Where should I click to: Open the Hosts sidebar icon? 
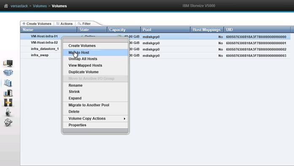pyautogui.click(x=8, y=93)
